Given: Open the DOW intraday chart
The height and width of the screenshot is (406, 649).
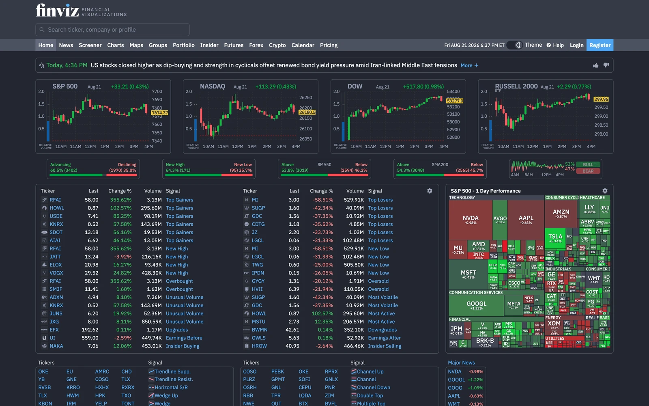Looking at the screenshot, I should tap(398, 117).
